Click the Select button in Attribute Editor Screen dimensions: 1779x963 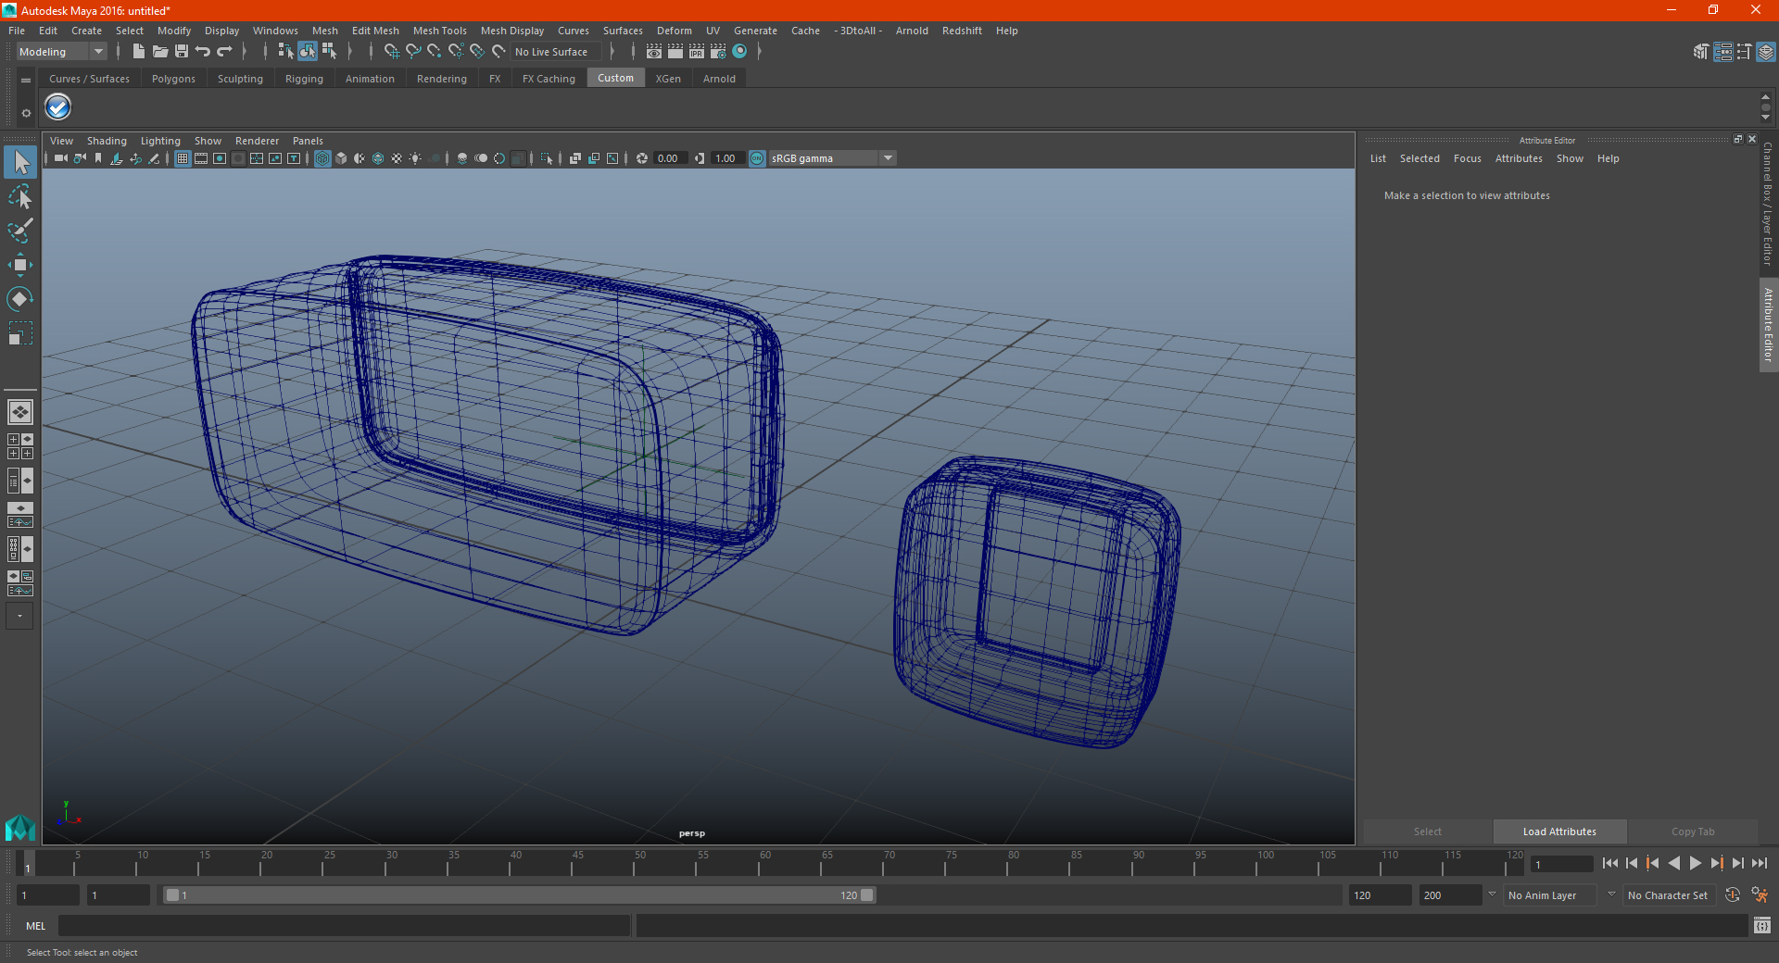coord(1427,832)
